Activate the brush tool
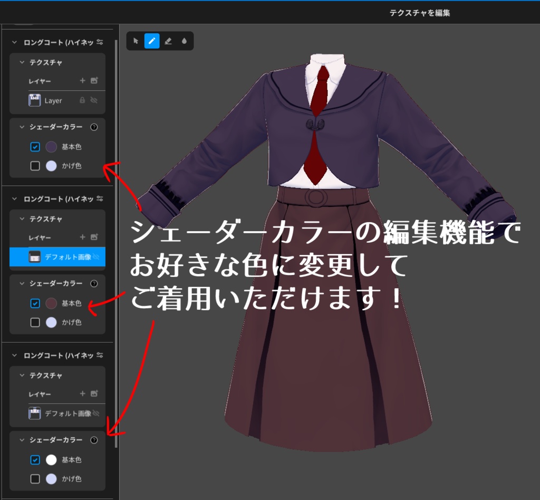The image size is (540, 500). tap(151, 41)
